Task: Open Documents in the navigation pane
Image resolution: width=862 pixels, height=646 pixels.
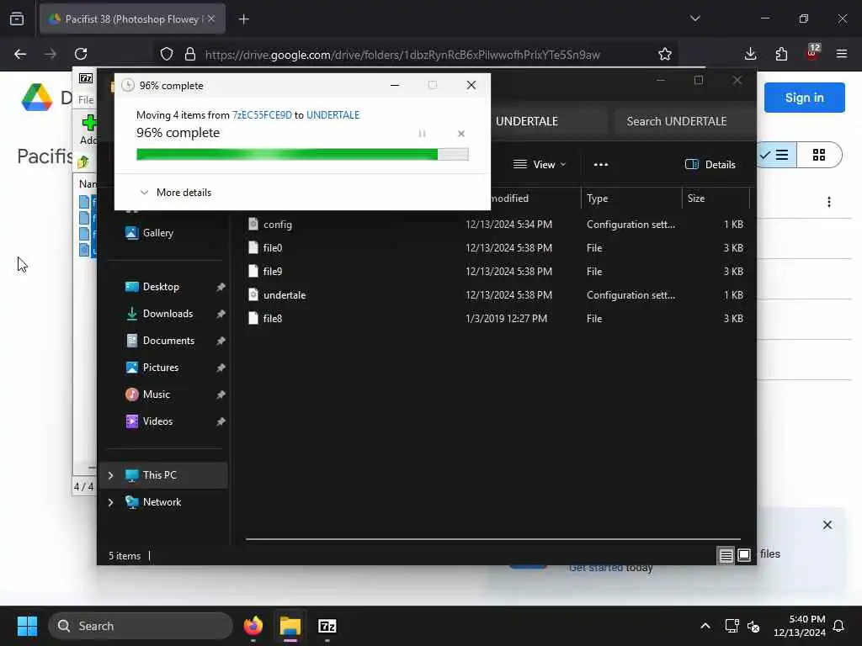Action: click(x=168, y=341)
